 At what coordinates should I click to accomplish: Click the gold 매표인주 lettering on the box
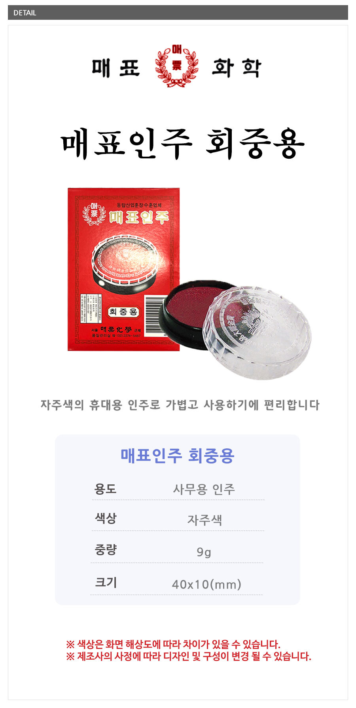[139, 217]
